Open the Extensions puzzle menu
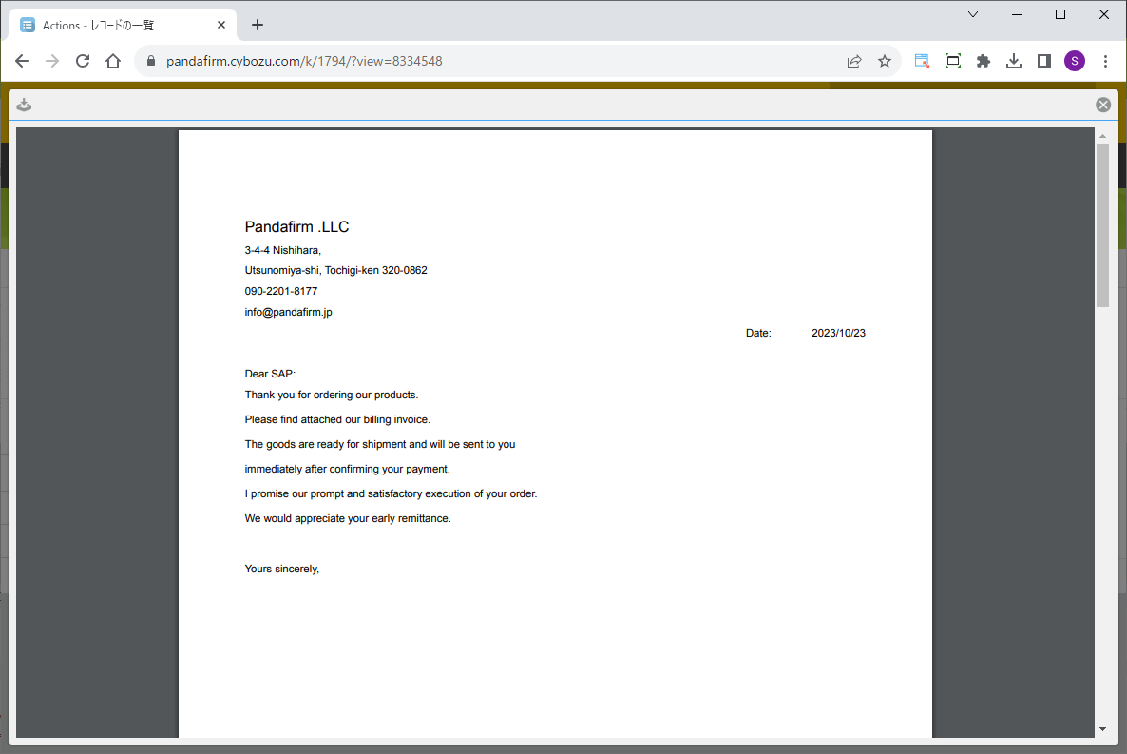Screen dimensions: 1127x754 [x=984, y=61]
